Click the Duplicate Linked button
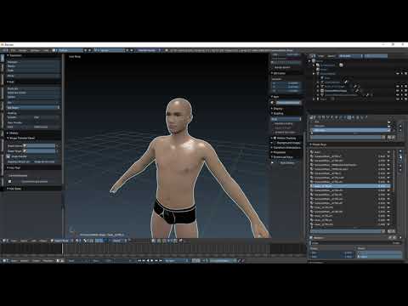408x306 pixels. [33, 93]
